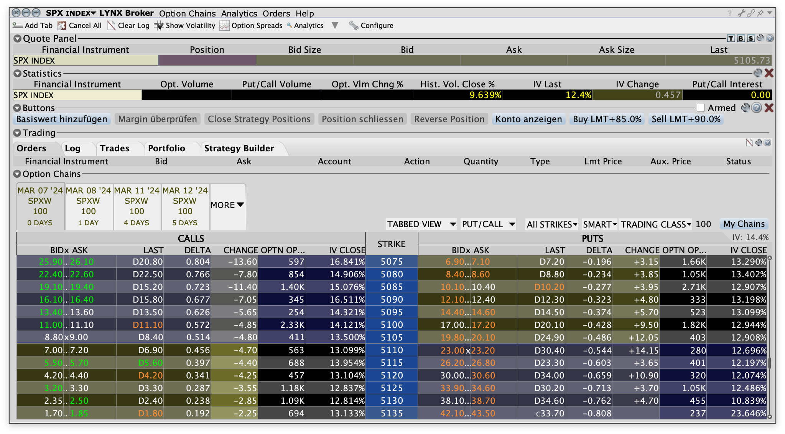785x434 pixels.
Task: Select the MAR 08 '24 expiration tab
Action: 89,206
